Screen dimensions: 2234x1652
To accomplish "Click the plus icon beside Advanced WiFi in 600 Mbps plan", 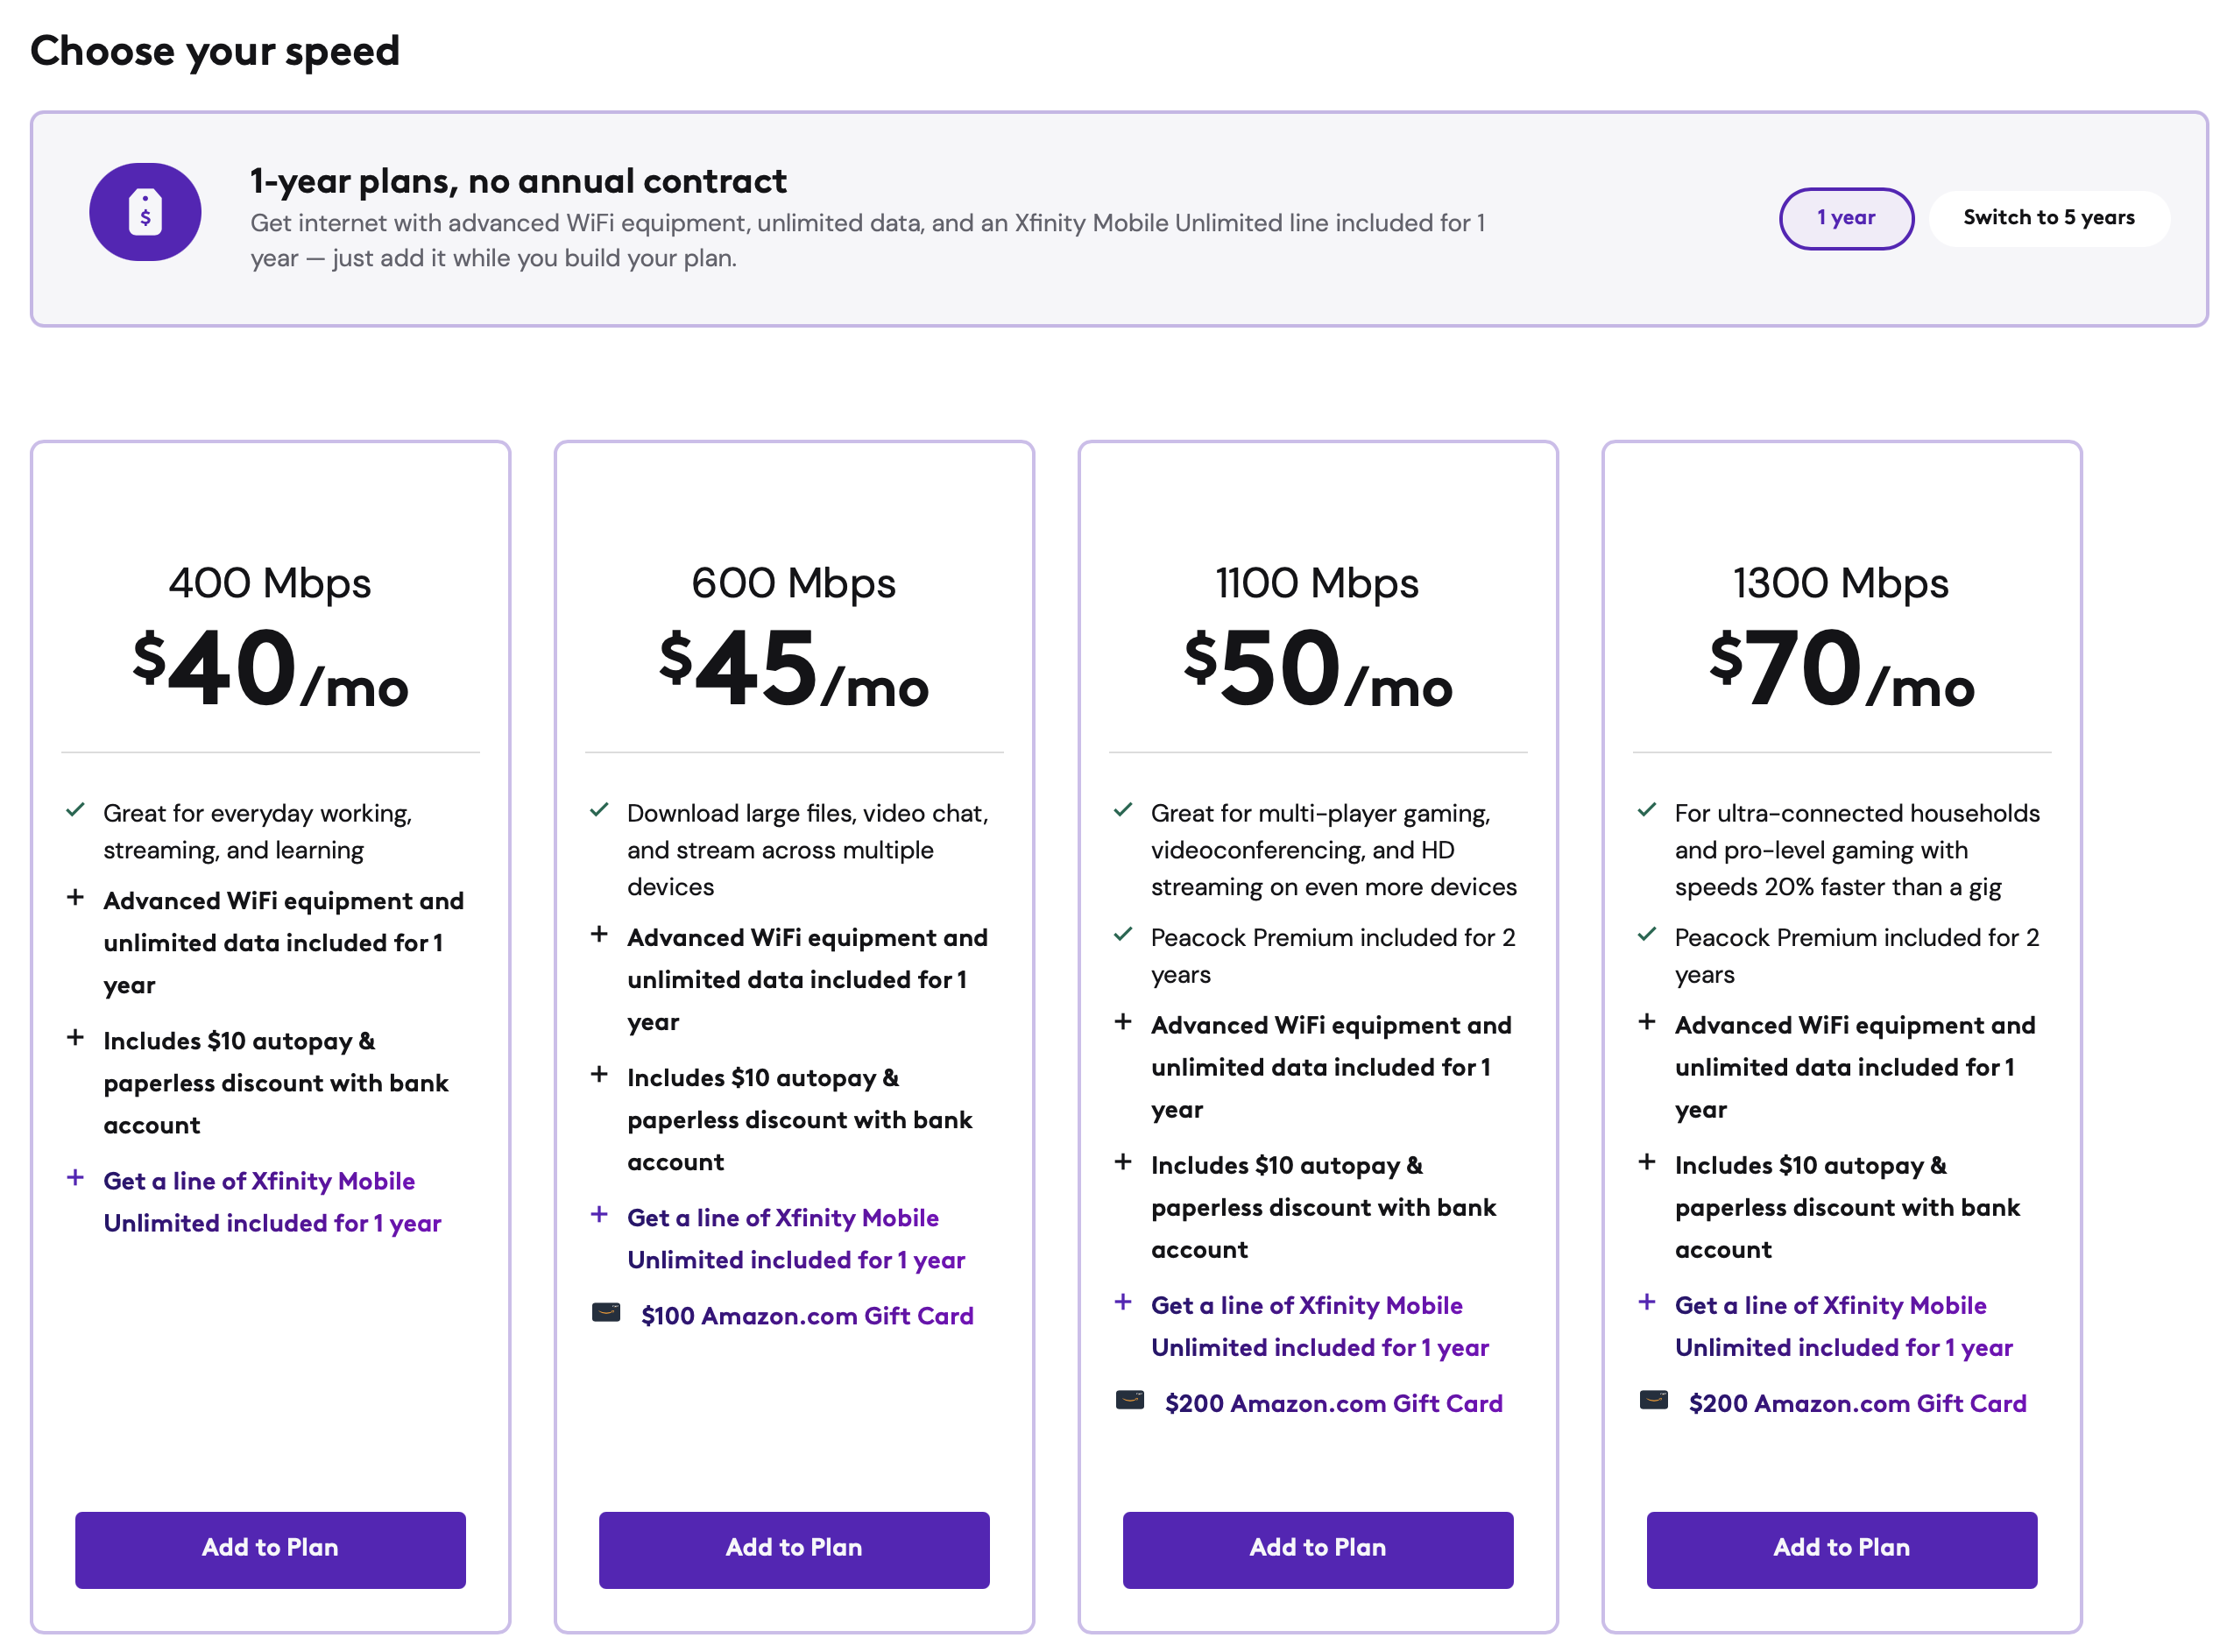I will click(x=599, y=934).
